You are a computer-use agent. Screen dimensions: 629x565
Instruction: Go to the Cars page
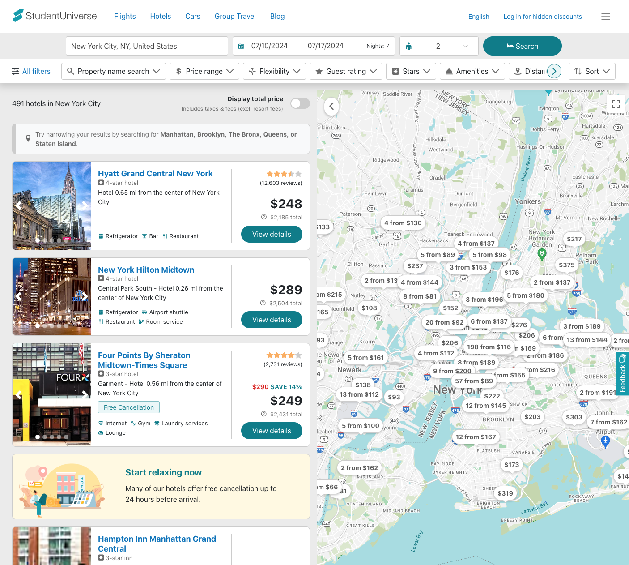pos(193,16)
